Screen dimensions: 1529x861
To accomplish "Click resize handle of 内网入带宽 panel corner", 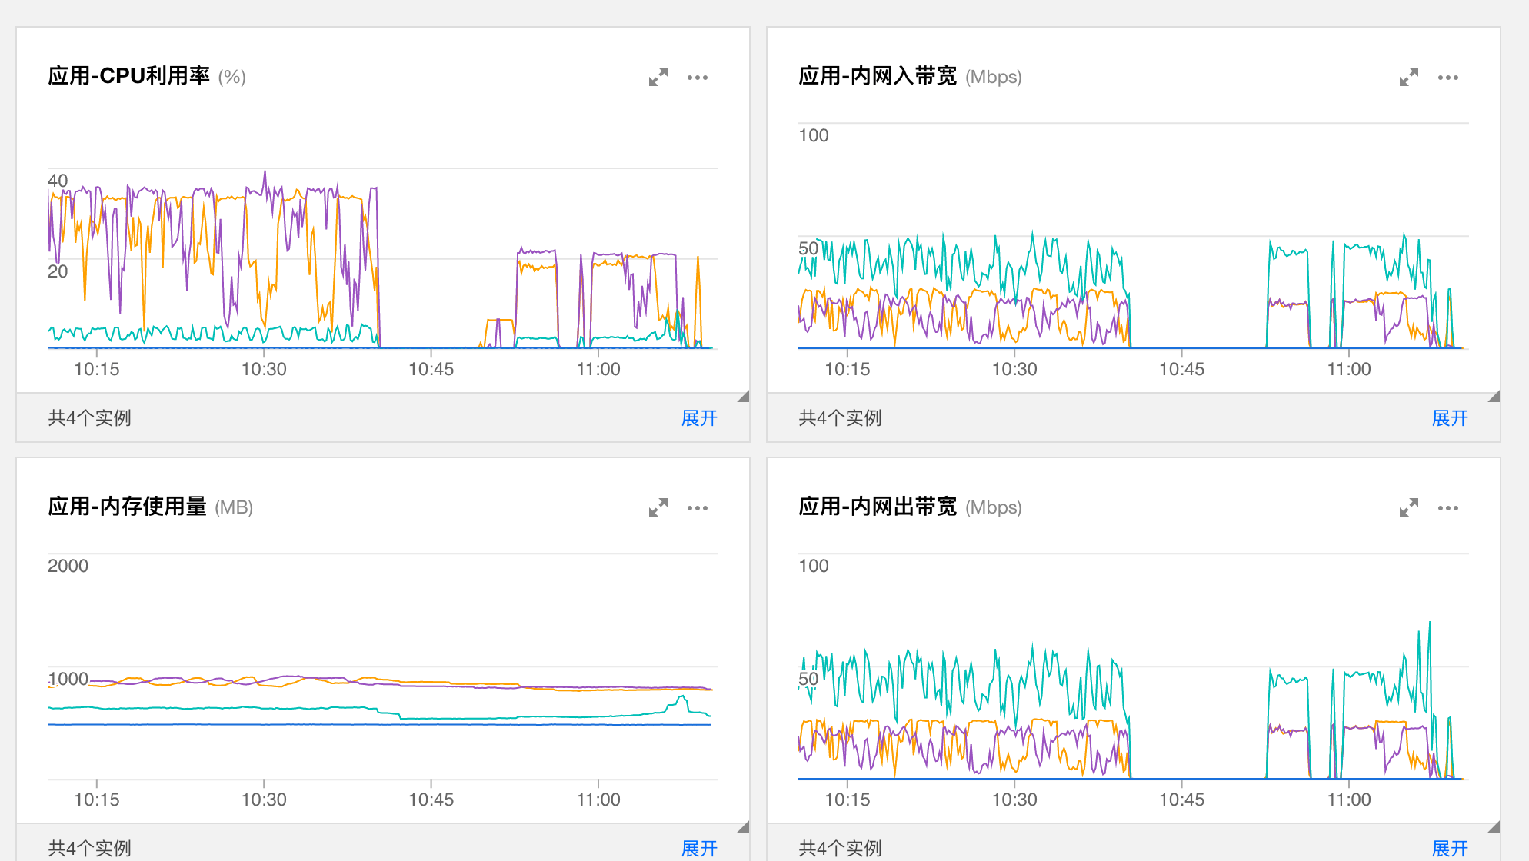I will [1494, 397].
